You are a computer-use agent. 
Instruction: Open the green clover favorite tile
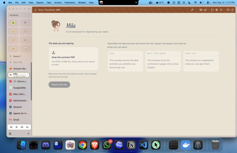(x=13, y=23)
